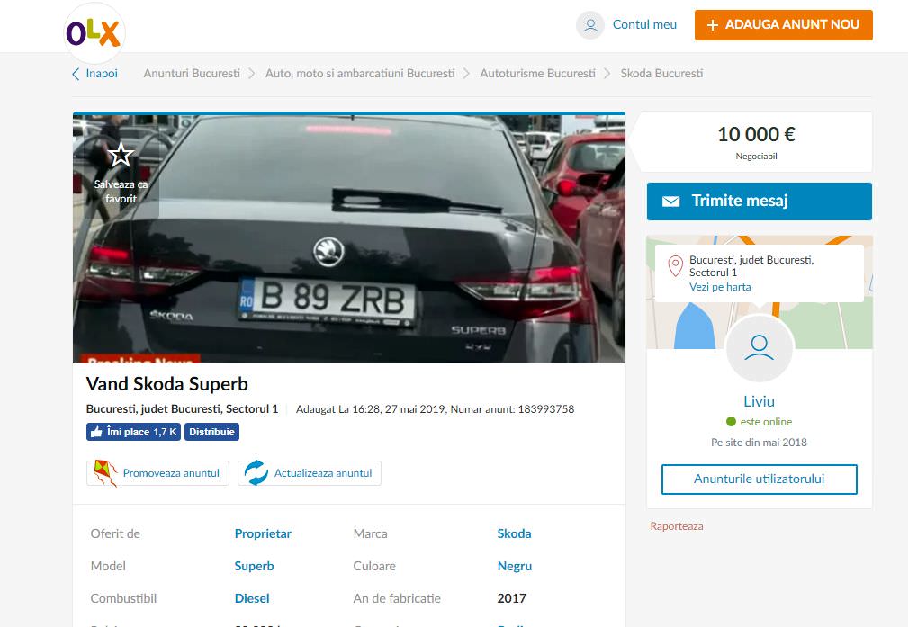Image resolution: width=908 pixels, height=627 pixels.
Task: Select the ad title Vand Skoda Superb
Action: pos(167,384)
